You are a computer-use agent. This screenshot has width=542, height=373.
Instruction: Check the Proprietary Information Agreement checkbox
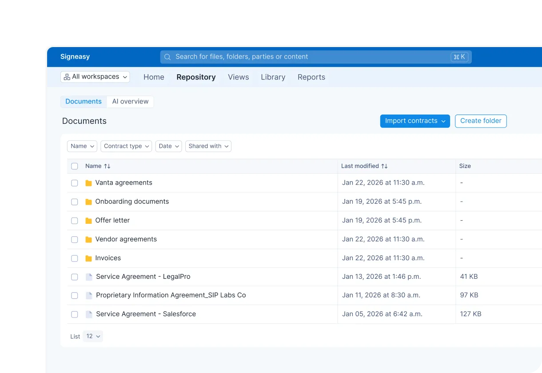click(75, 295)
